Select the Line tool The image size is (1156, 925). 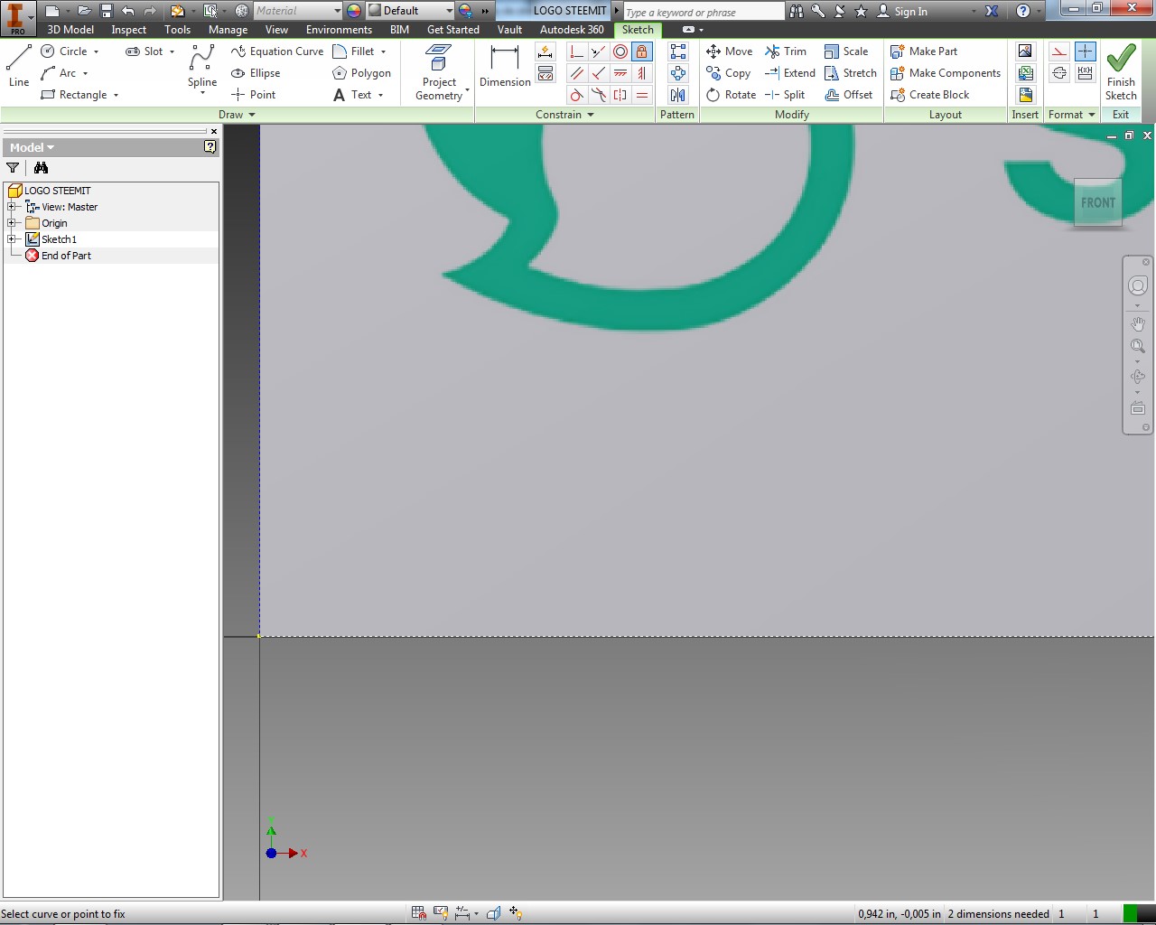pyautogui.click(x=19, y=66)
